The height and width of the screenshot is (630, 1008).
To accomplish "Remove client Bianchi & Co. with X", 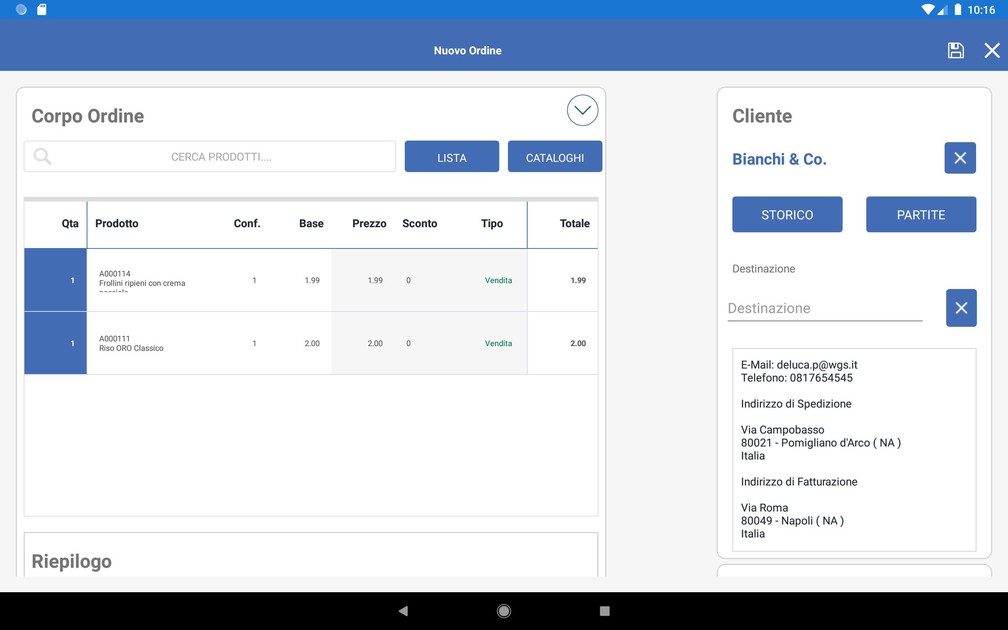I will tap(960, 158).
